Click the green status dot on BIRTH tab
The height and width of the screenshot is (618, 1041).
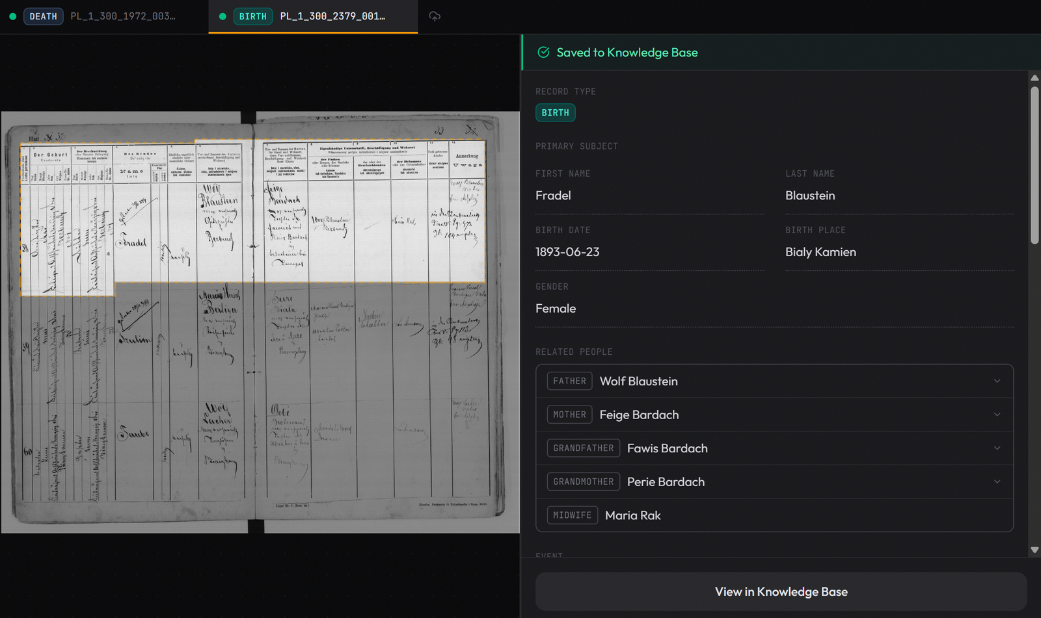[223, 16]
